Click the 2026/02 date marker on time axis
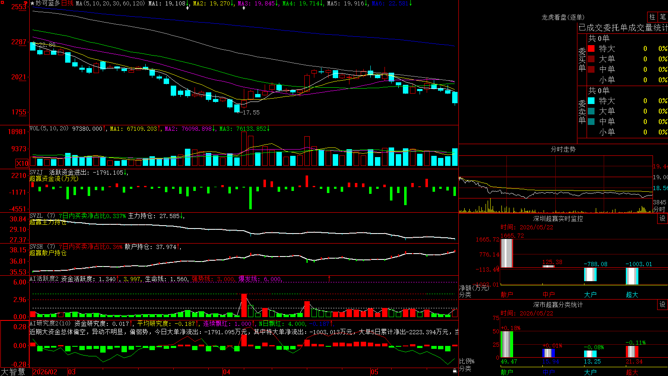This screenshot has height=376, width=668. point(45,372)
